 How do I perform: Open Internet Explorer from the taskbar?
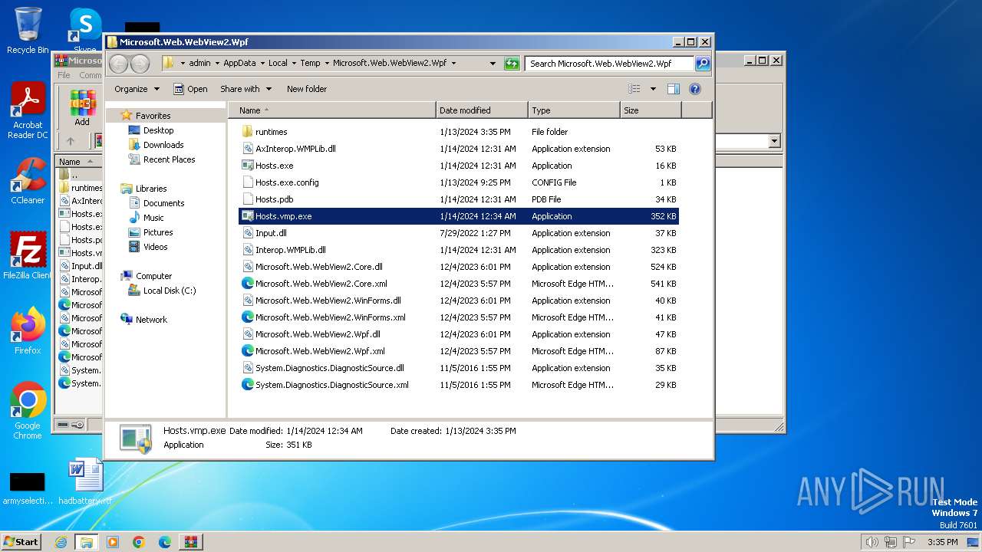(x=61, y=542)
